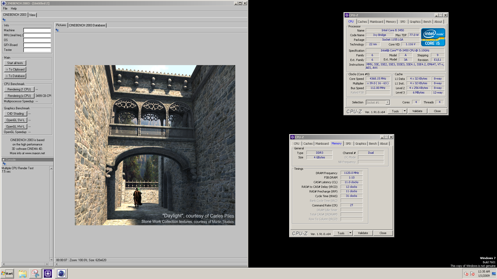497x279 pixels.
Task: Run Rendering (1 CPU) benchmark
Action: click(19, 89)
